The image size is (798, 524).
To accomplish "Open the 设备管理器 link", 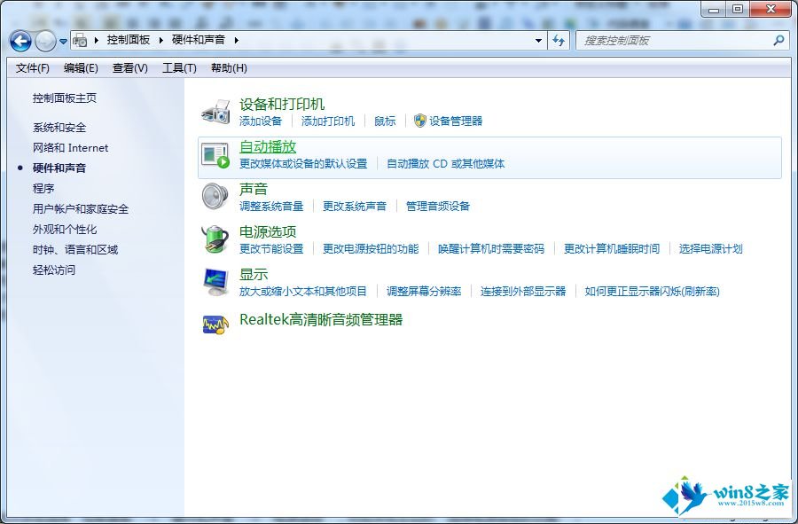I will (456, 121).
